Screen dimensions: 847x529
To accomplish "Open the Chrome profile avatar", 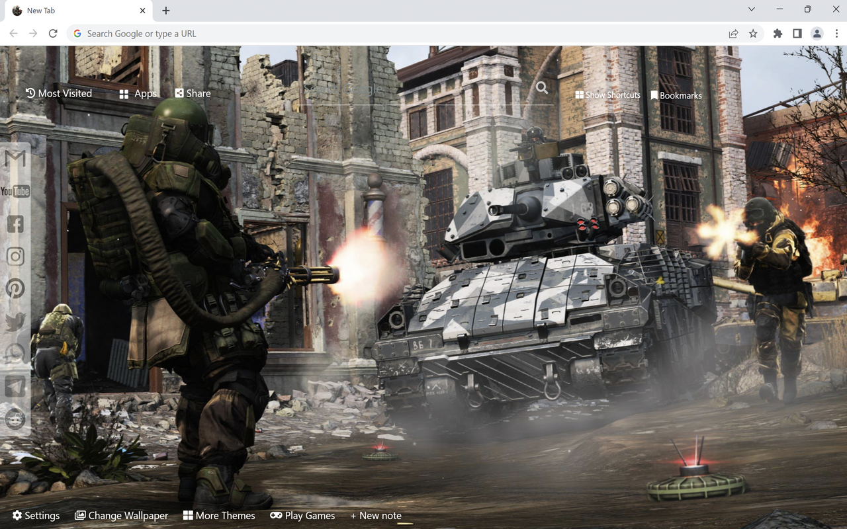I will click(x=817, y=33).
